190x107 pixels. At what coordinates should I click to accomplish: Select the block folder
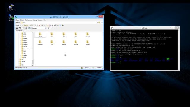pyautogui.click(x=40, y=35)
